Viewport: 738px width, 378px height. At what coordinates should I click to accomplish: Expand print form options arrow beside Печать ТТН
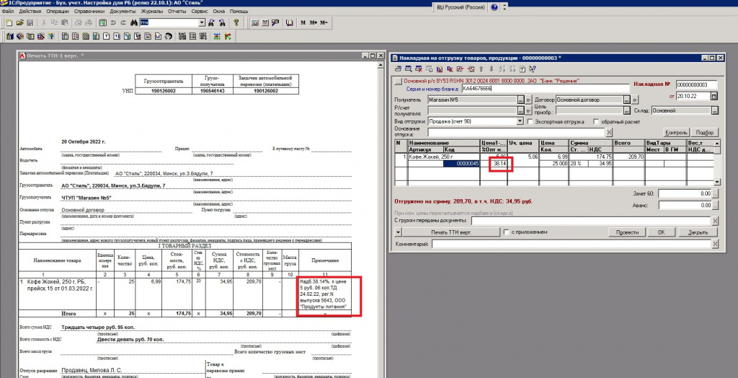point(399,232)
